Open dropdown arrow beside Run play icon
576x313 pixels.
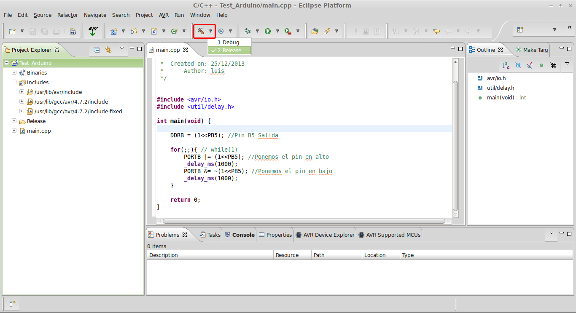277,31
